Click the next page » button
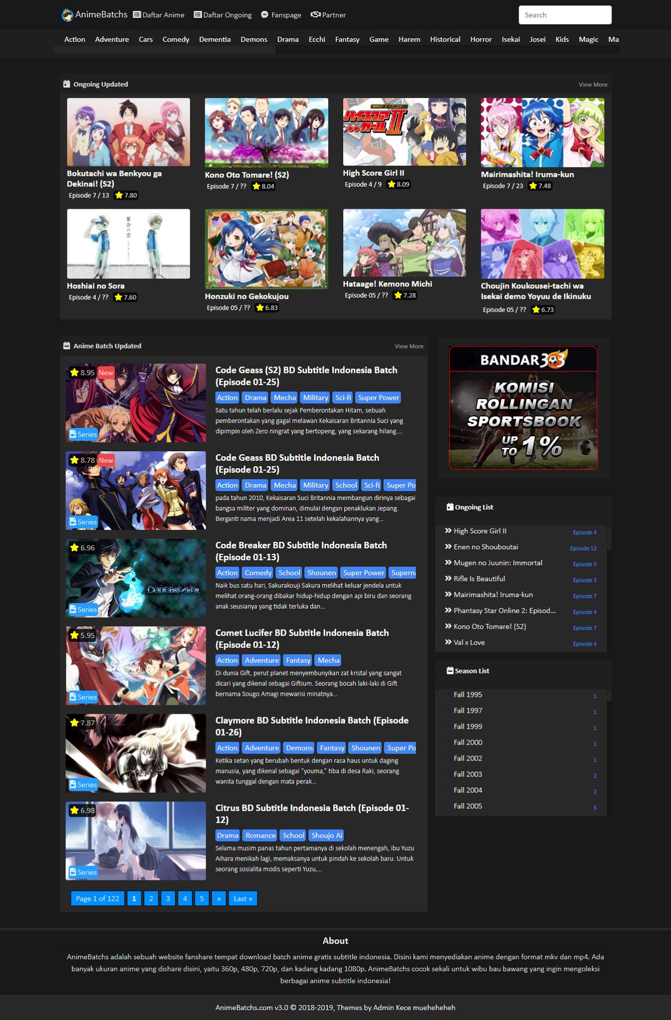Image resolution: width=671 pixels, height=1020 pixels. click(219, 898)
